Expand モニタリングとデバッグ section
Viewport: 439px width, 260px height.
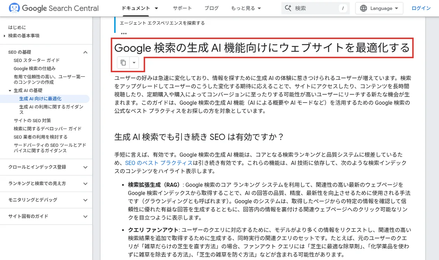pos(85,200)
